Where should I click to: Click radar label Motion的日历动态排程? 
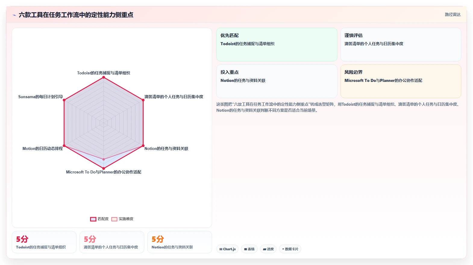coord(43,148)
